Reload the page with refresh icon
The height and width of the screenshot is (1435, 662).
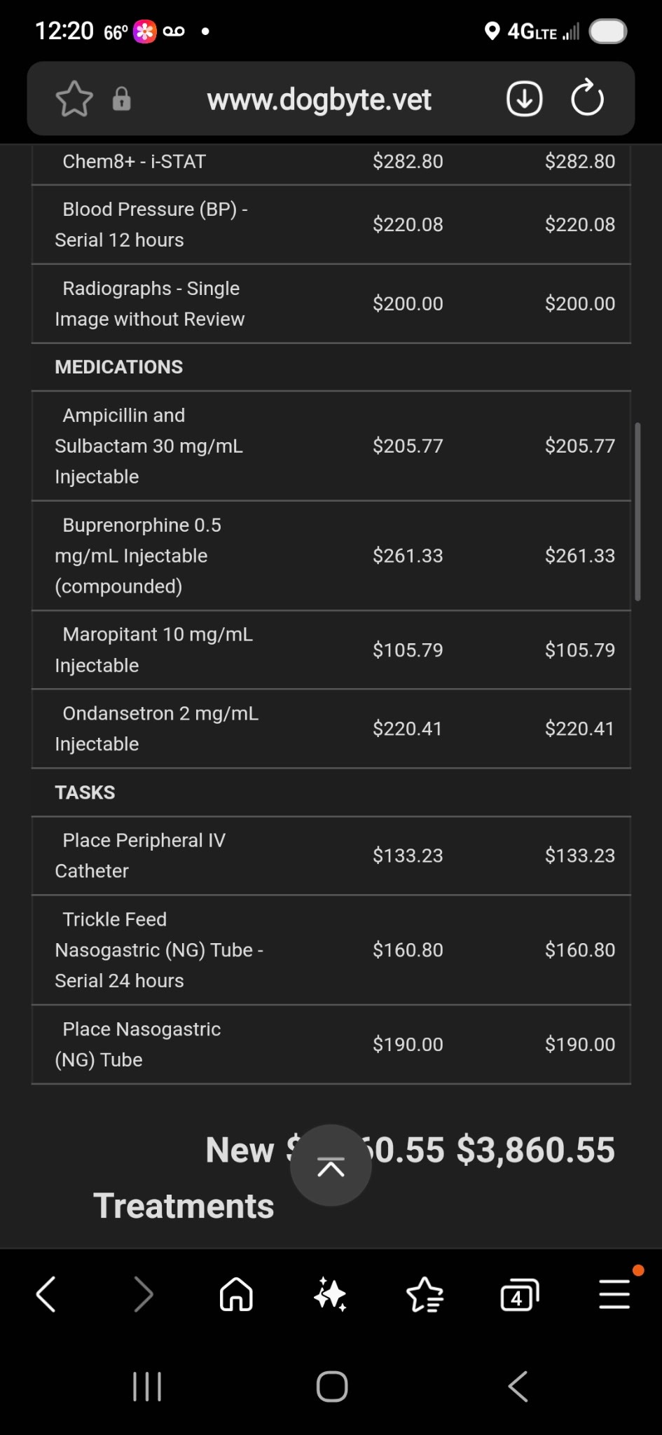pos(587,98)
